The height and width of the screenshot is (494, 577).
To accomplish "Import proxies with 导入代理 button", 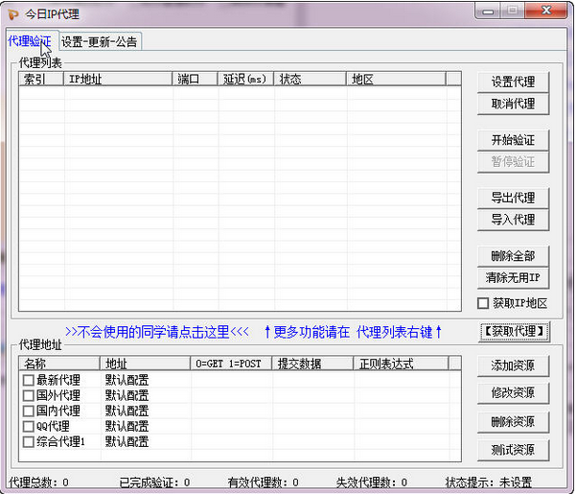I will click(x=513, y=220).
